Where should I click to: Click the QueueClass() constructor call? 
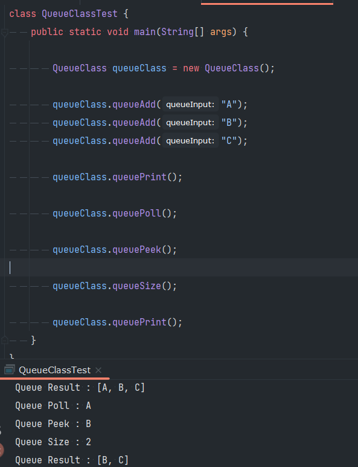click(237, 68)
